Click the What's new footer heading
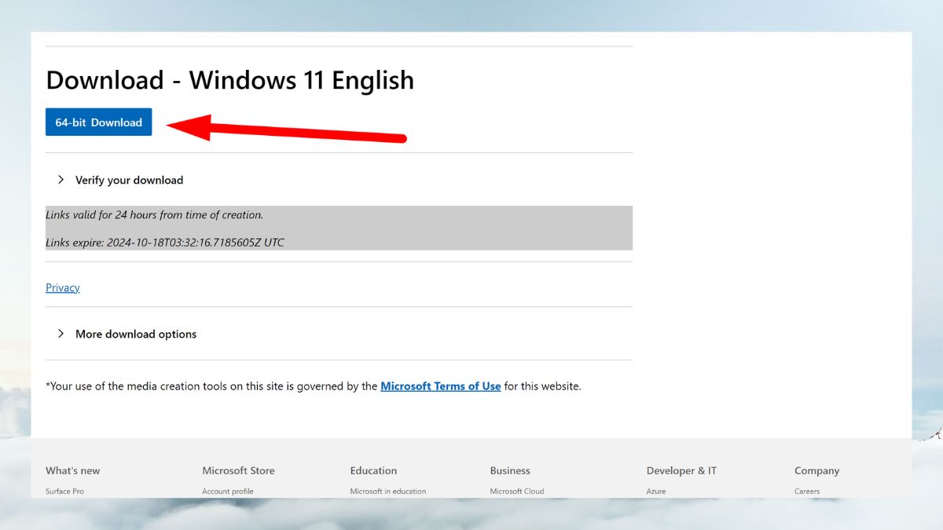This screenshot has height=530, width=943. coord(73,470)
